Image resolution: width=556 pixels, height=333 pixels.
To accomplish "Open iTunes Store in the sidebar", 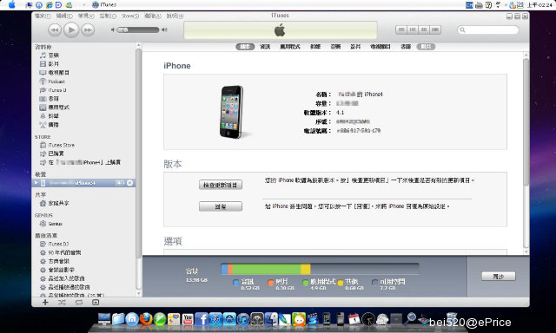I will tap(57, 145).
